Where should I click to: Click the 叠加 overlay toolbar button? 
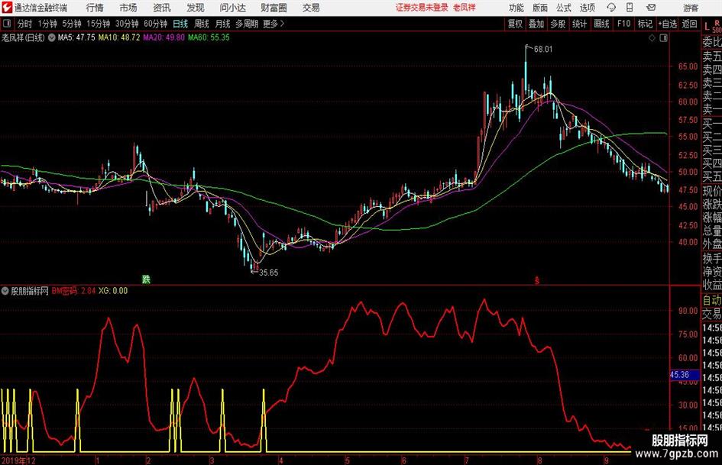point(536,24)
